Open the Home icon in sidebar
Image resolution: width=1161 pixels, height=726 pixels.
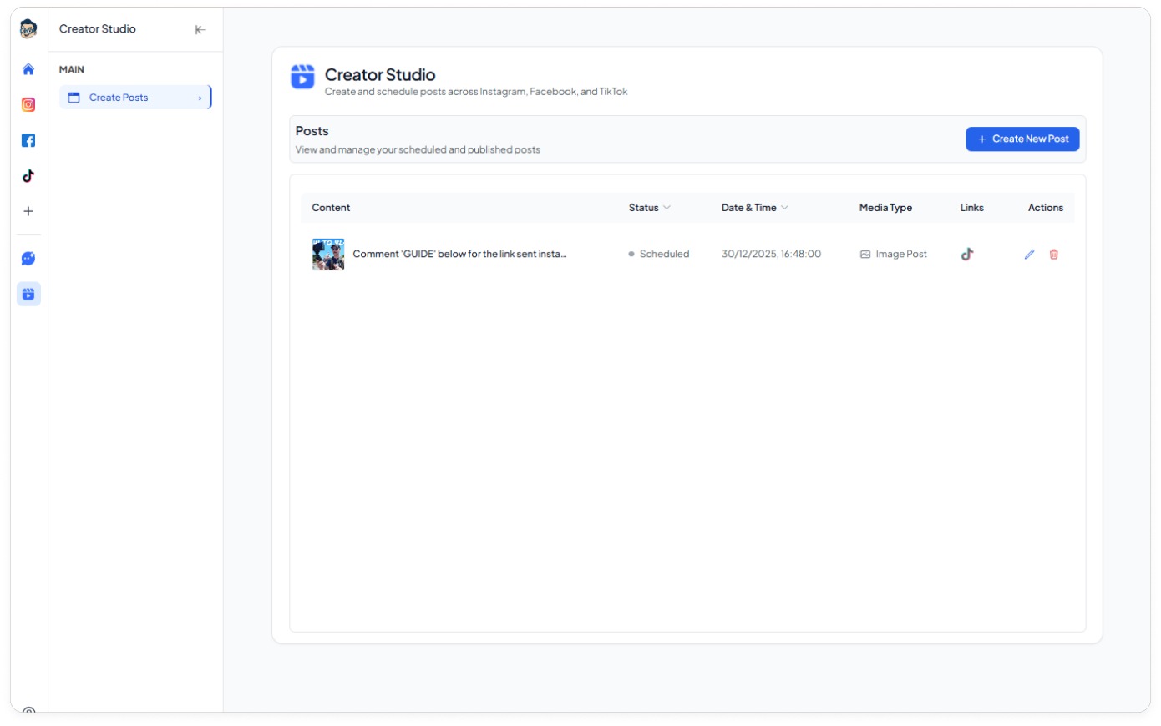(28, 69)
